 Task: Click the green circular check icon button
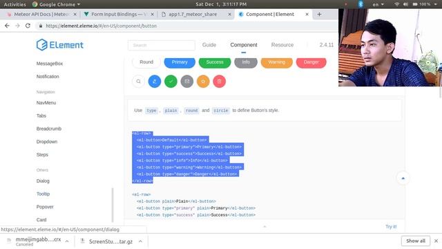[171, 82]
